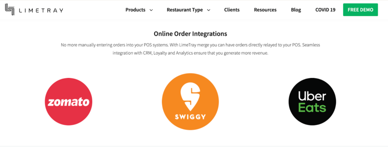The height and width of the screenshot is (147, 388).
Task: Click the green Eats word in logo
Action: coord(312,108)
